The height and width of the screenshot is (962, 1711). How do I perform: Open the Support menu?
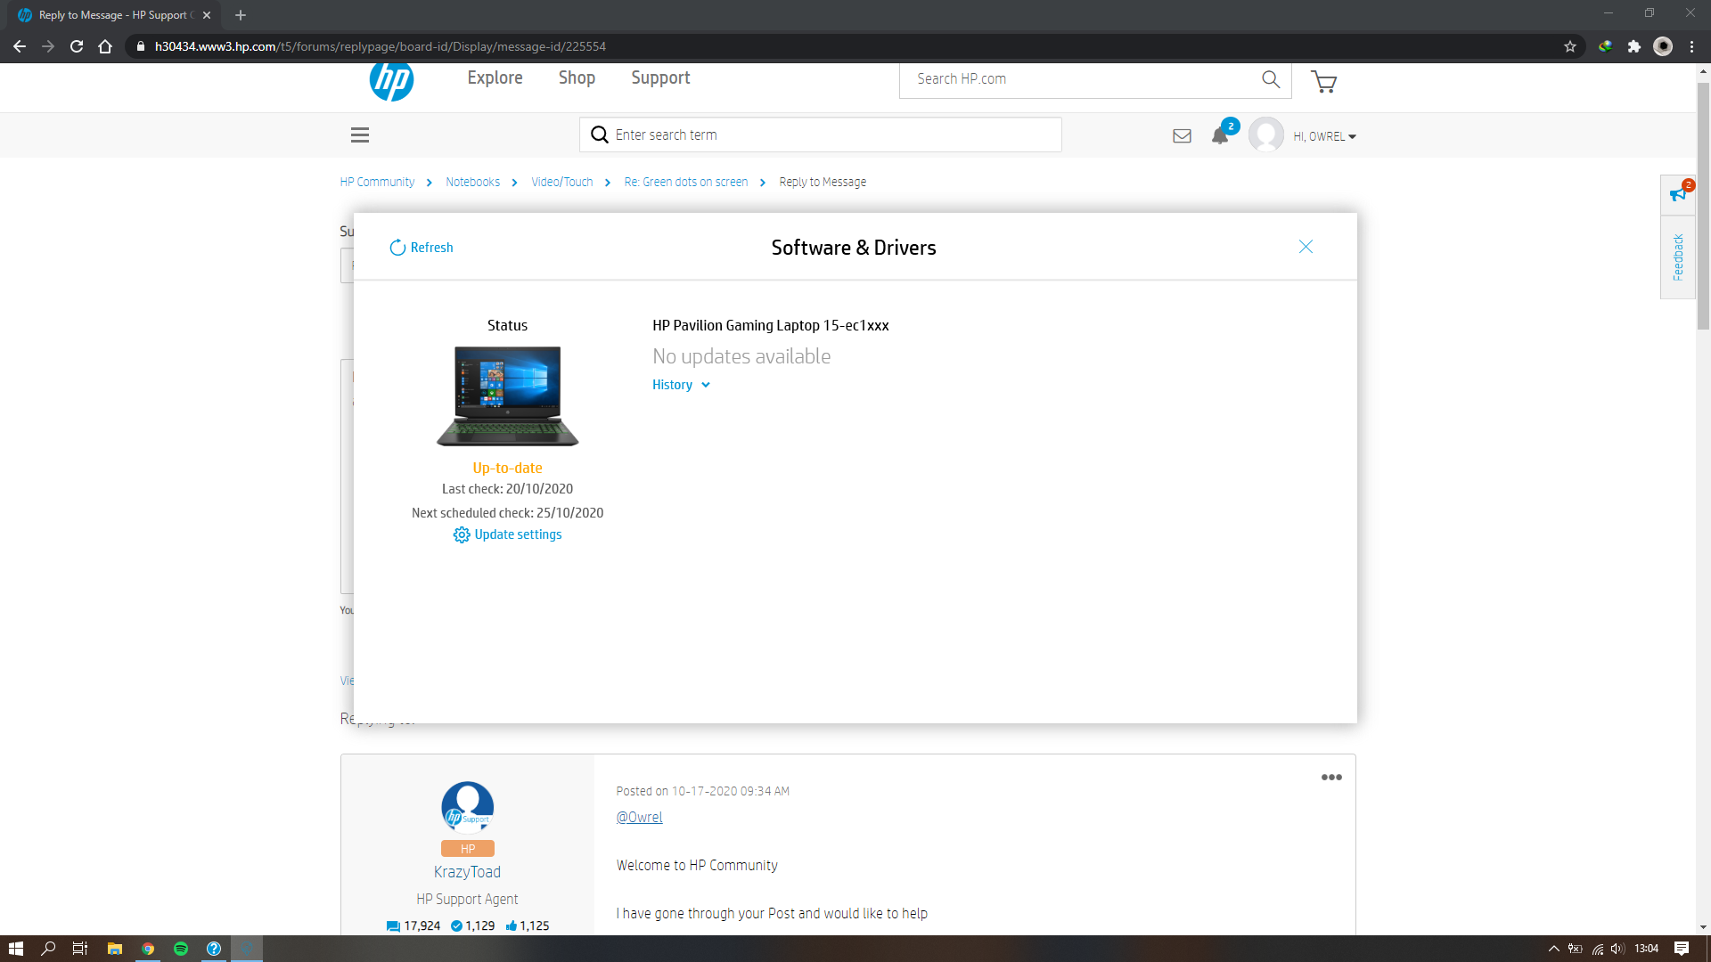pyautogui.click(x=660, y=78)
